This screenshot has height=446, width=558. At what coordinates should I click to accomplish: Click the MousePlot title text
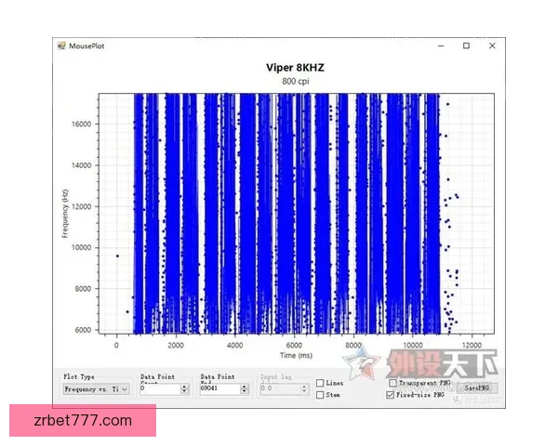[86, 46]
